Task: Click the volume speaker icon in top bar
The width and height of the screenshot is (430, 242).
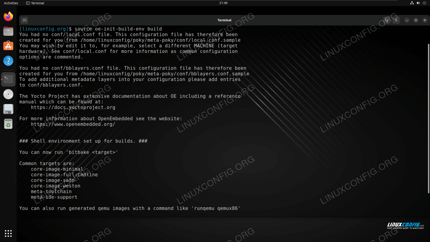Action: [419, 3]
